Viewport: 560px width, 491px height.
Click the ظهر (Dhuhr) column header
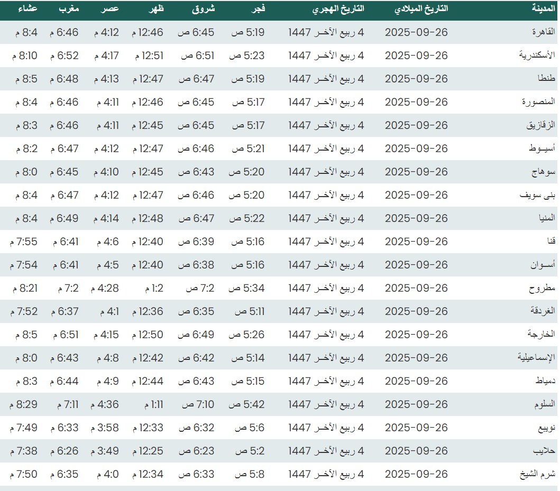[x=155, y=8]
